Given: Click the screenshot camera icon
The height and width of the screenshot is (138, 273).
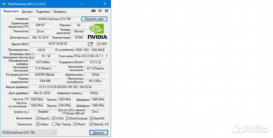Looking at the screenshot, I should click(93, 11).
